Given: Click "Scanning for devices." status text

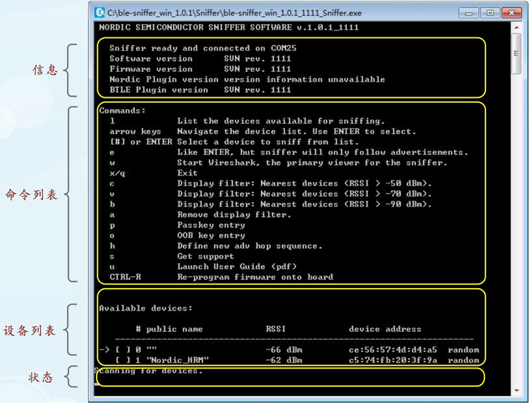Looking at the screenshot, I should click(148, 371).
